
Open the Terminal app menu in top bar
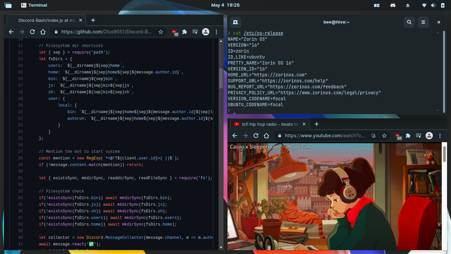tap(34, 5)
